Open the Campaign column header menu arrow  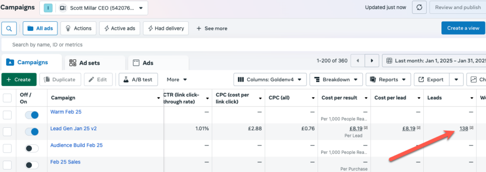(159, 98)
